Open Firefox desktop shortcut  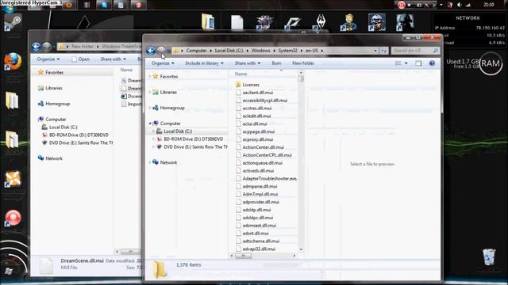(13, 62)
